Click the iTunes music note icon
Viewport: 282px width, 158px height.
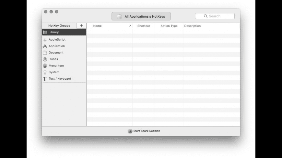coord(45,59)
